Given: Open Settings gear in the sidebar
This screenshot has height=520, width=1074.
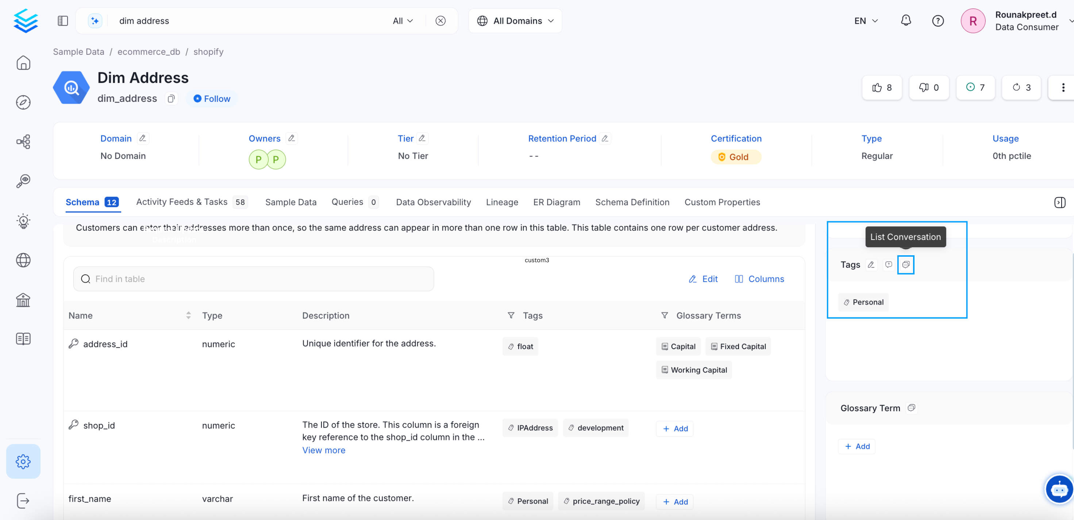Looking at the screenshot, I should 23,461.
